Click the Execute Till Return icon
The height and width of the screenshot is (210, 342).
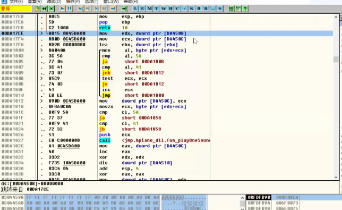(113, 9)
